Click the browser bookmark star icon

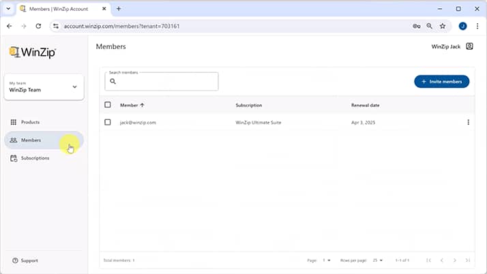click(442, 26)
